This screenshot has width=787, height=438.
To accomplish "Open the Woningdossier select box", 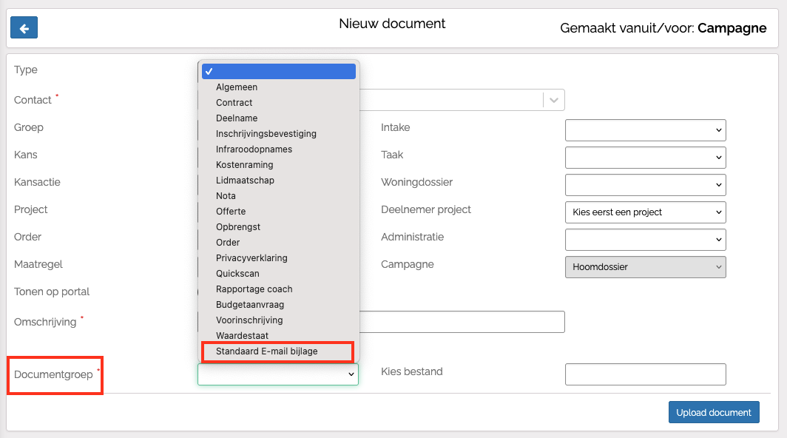I will (x=645, y=185).
